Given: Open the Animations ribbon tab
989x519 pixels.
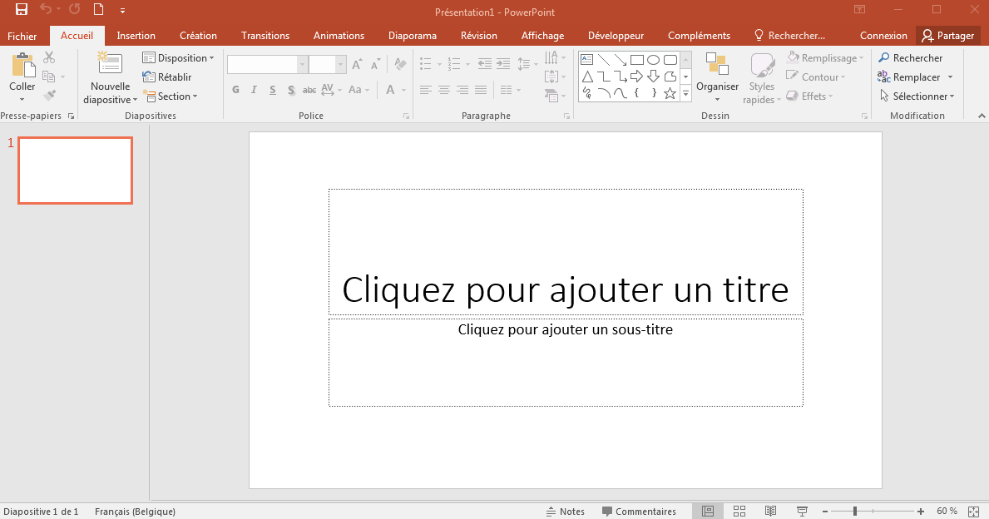Looking at the screenshot, I should pyautogui.click(x=339, y=36).
